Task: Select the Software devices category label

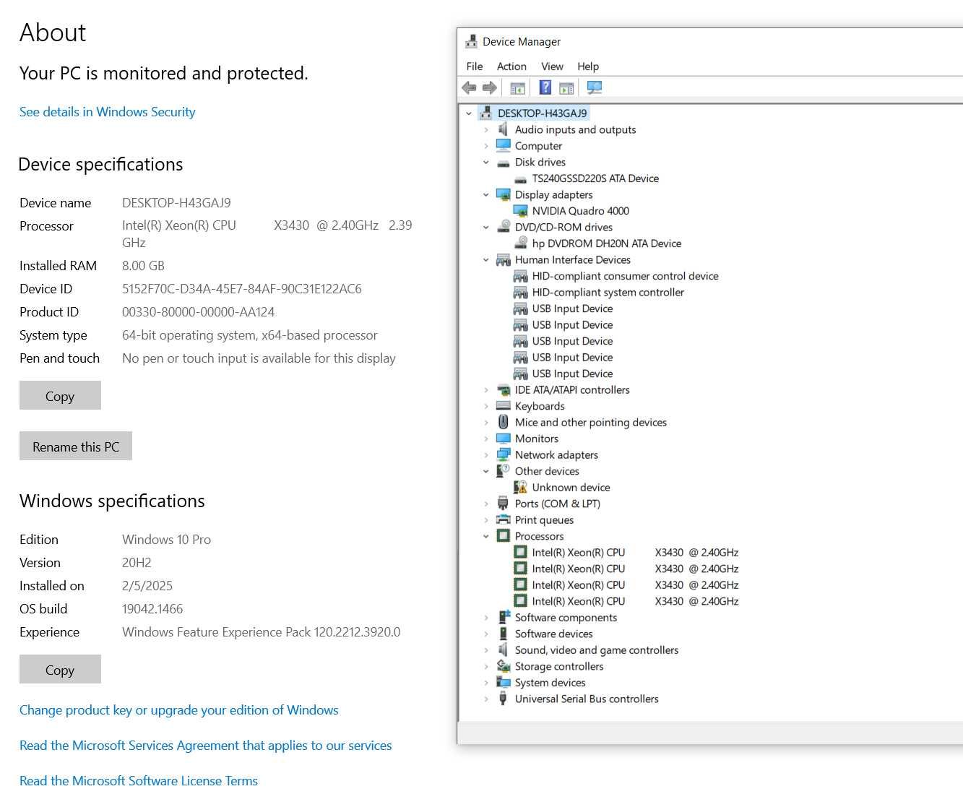Action: tap(553, 634)
